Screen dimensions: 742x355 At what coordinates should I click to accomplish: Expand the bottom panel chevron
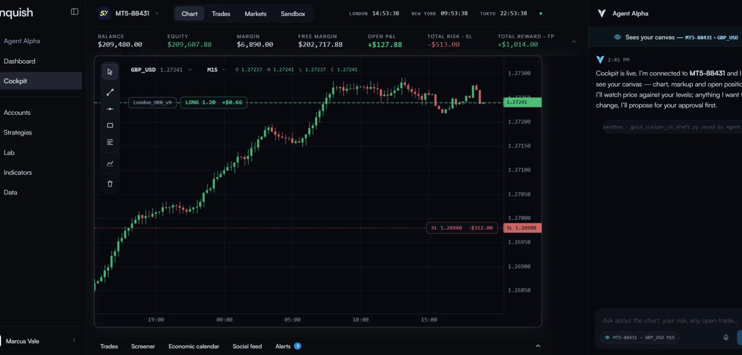point(538,346)
